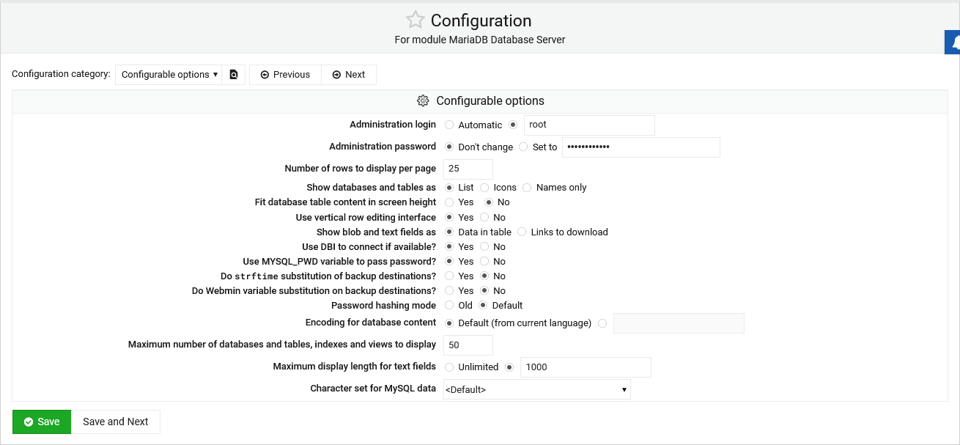This screenshot has width=960, height=445.
Task: Open the notification bell at right edge
Action: (953, 43)
